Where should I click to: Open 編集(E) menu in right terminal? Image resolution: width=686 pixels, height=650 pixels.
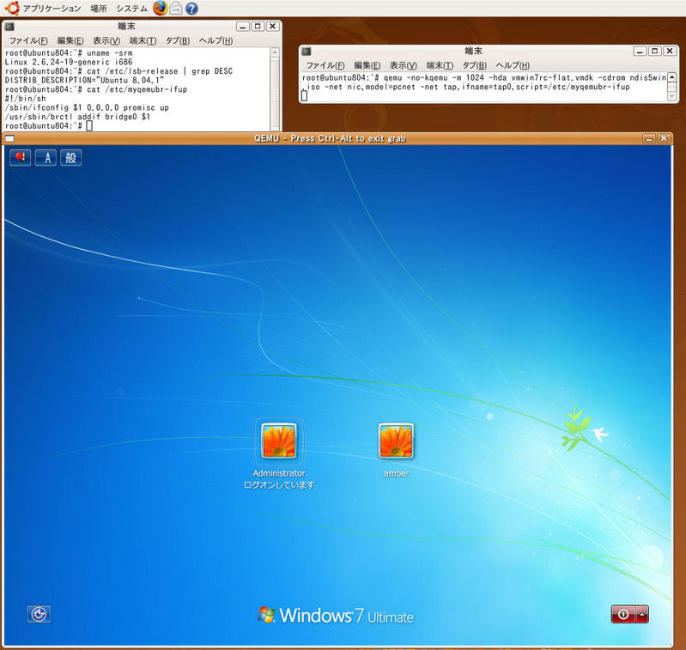point(367,65)
